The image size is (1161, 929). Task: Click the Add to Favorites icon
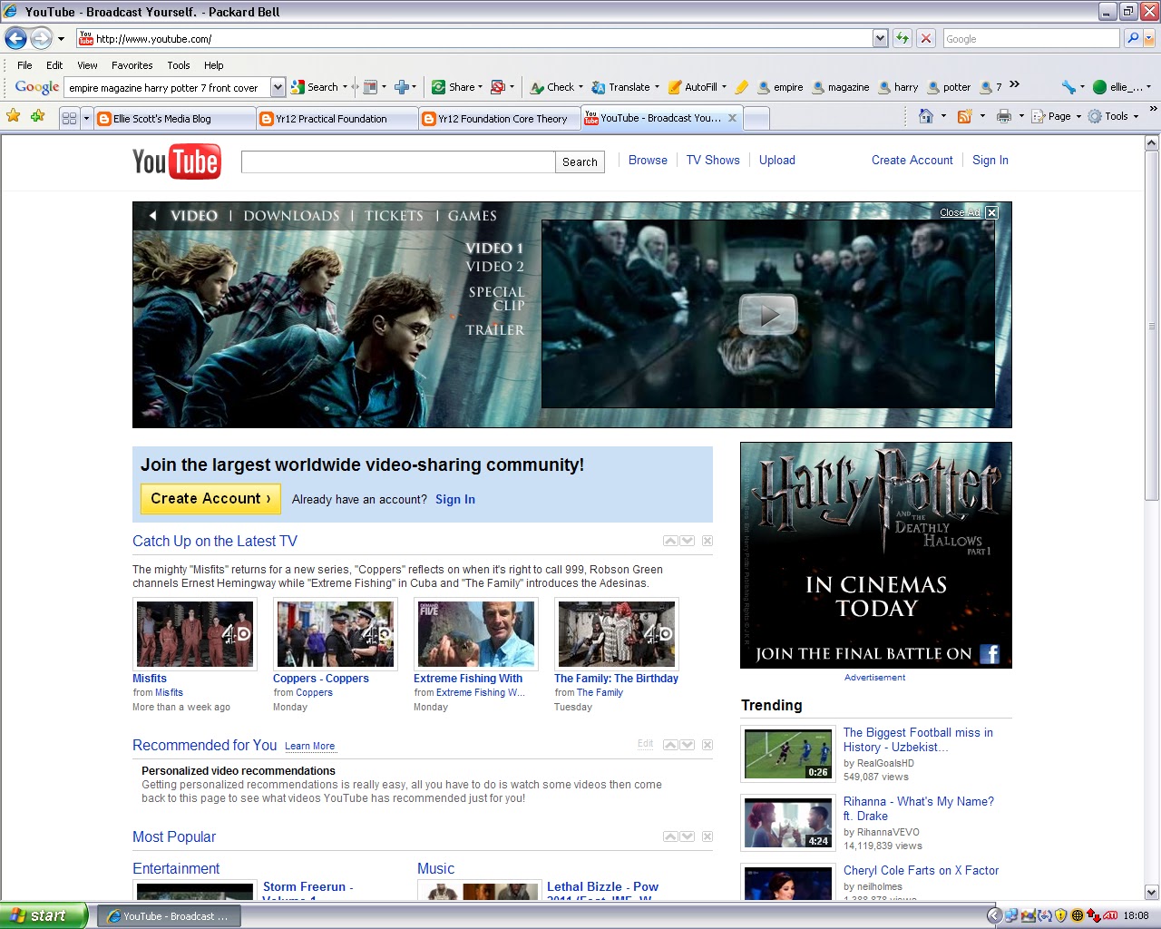tap(37, 116)
